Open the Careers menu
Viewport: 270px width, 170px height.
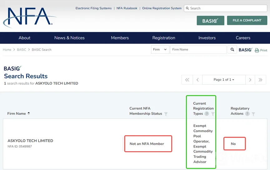pos(243,38)
